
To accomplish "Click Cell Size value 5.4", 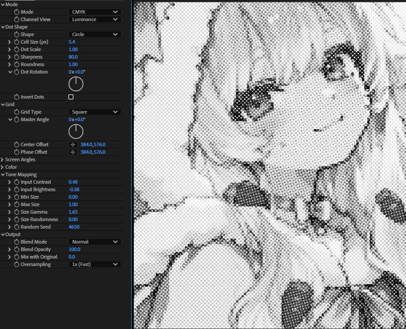I will click(72, 42).
